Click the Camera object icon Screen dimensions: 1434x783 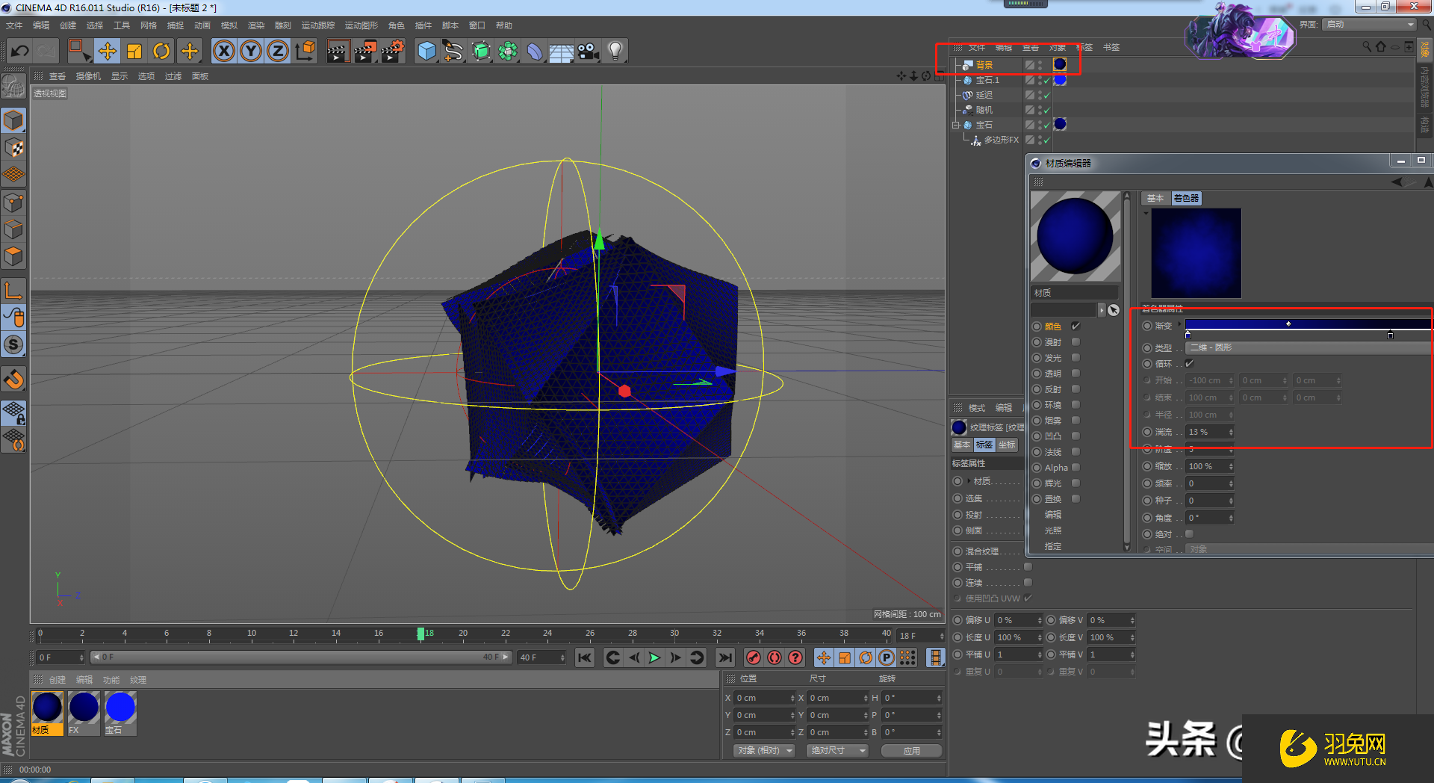(588, 51)
